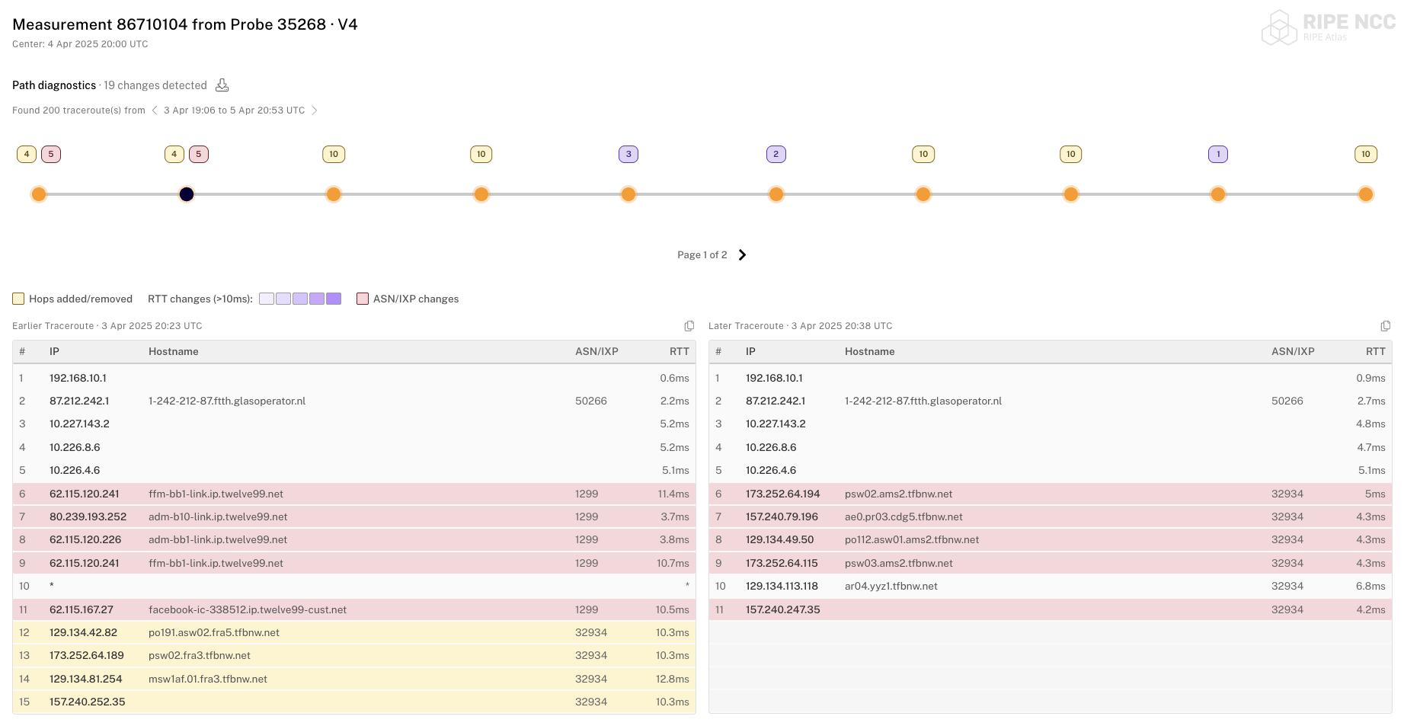
Task: Download the path diagnostics report
Action: click(x=222, y=85)
